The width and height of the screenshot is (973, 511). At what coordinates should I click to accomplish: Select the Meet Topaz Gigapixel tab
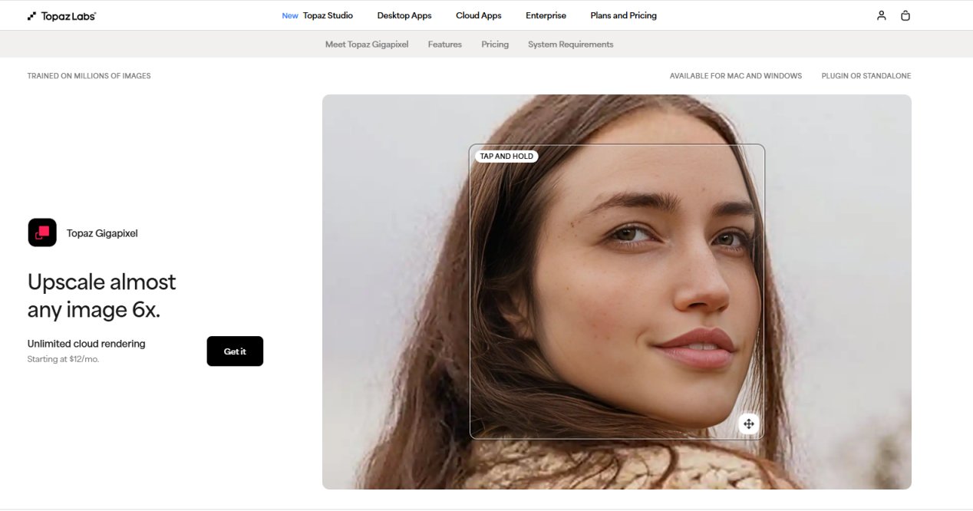(x=367, y=44)
